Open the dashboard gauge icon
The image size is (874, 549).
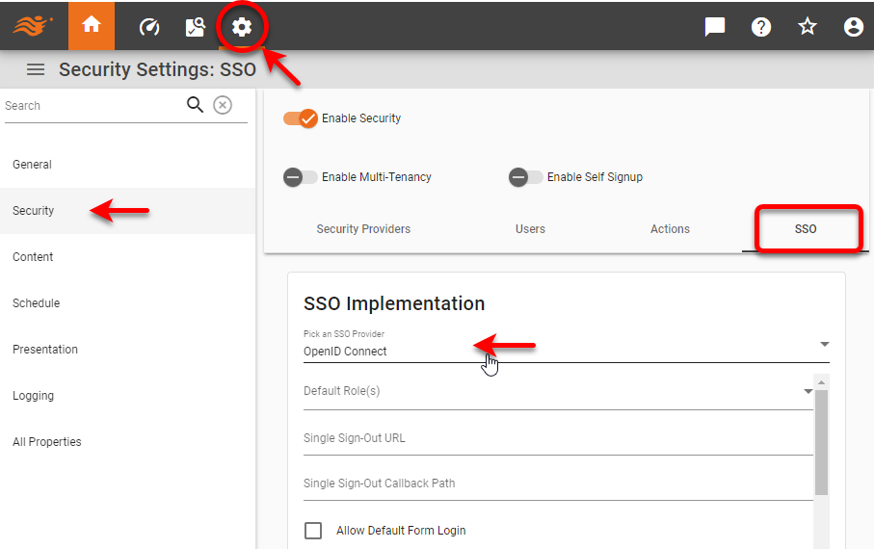tap(148, 27)
